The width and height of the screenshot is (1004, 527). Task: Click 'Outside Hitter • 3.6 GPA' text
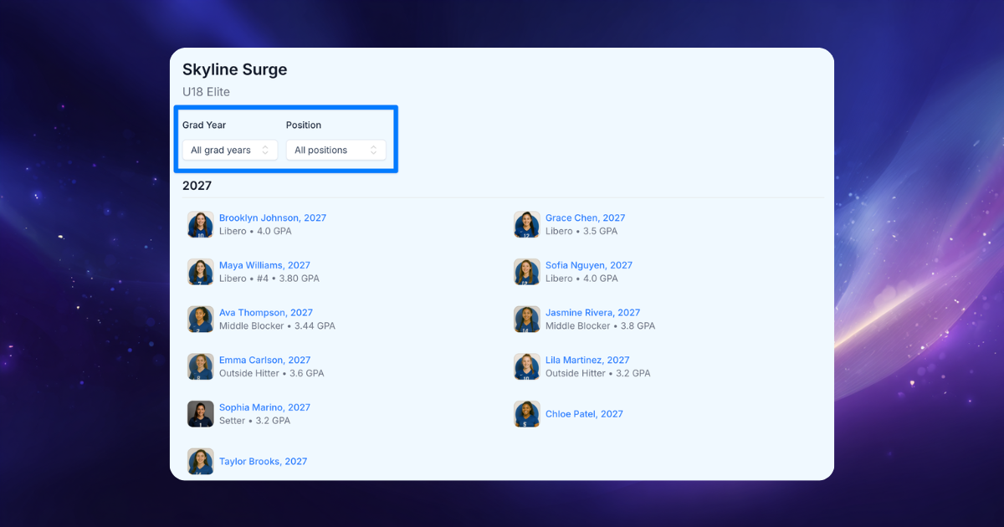(x=272, y=373)
